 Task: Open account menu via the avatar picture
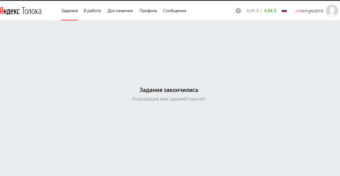(332, 11)
